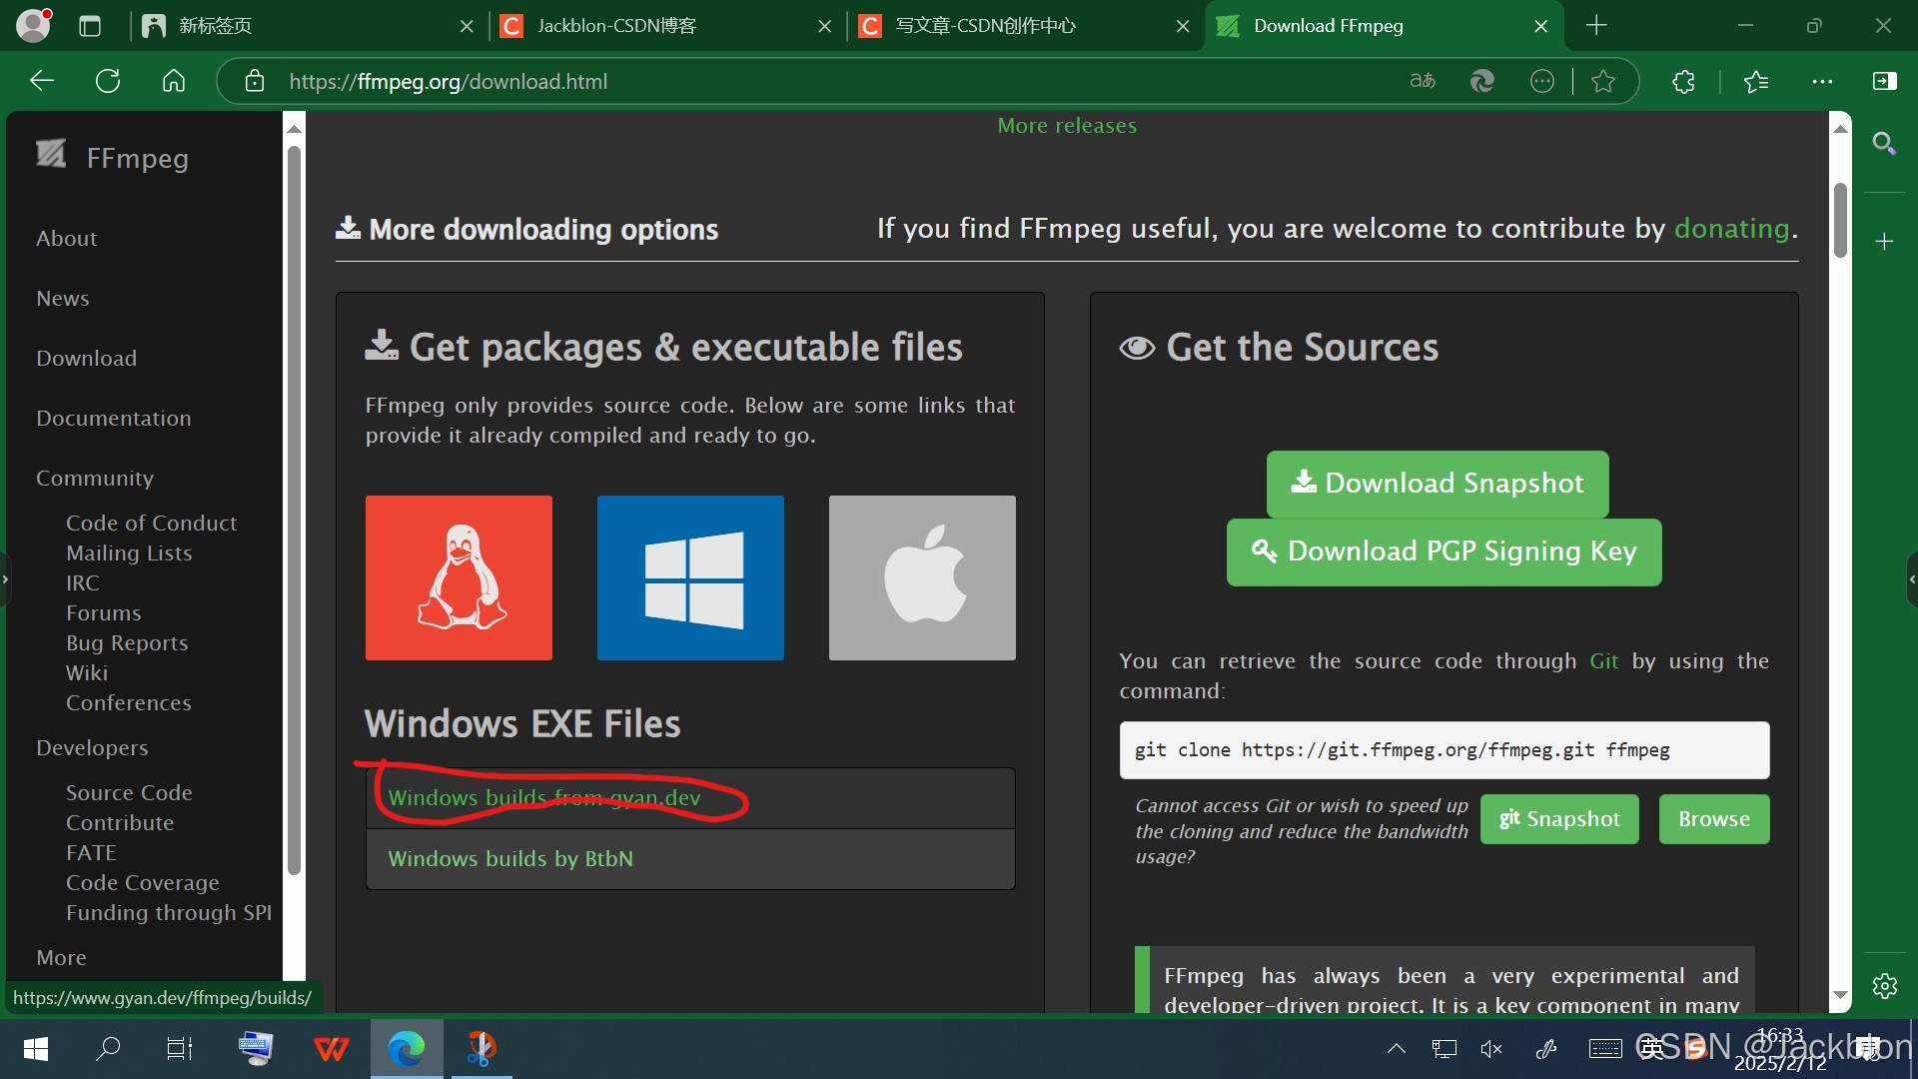Click the Download Snapshot button
1918x1079 pixels.
[x=1437, y=484]
